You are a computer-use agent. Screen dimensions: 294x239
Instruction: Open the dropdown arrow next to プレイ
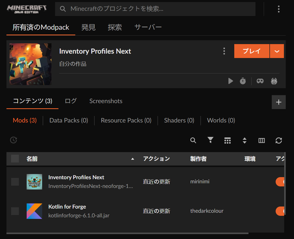(277, 51)
